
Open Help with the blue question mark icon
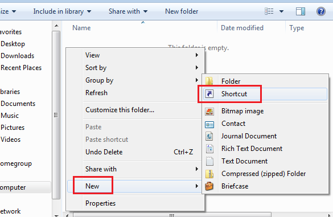(321, 11)
